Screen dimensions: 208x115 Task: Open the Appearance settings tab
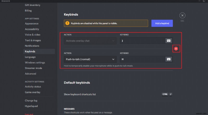pyautogui.click(x=32, y=24)
